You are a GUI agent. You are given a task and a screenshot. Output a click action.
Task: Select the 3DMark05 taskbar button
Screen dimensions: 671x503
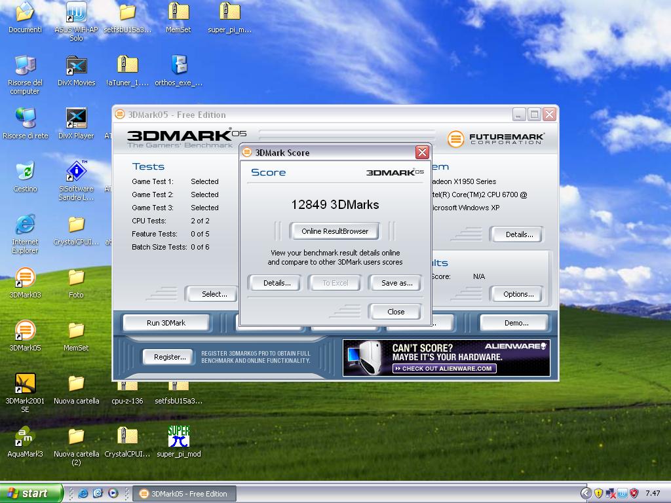pos(184,494)
